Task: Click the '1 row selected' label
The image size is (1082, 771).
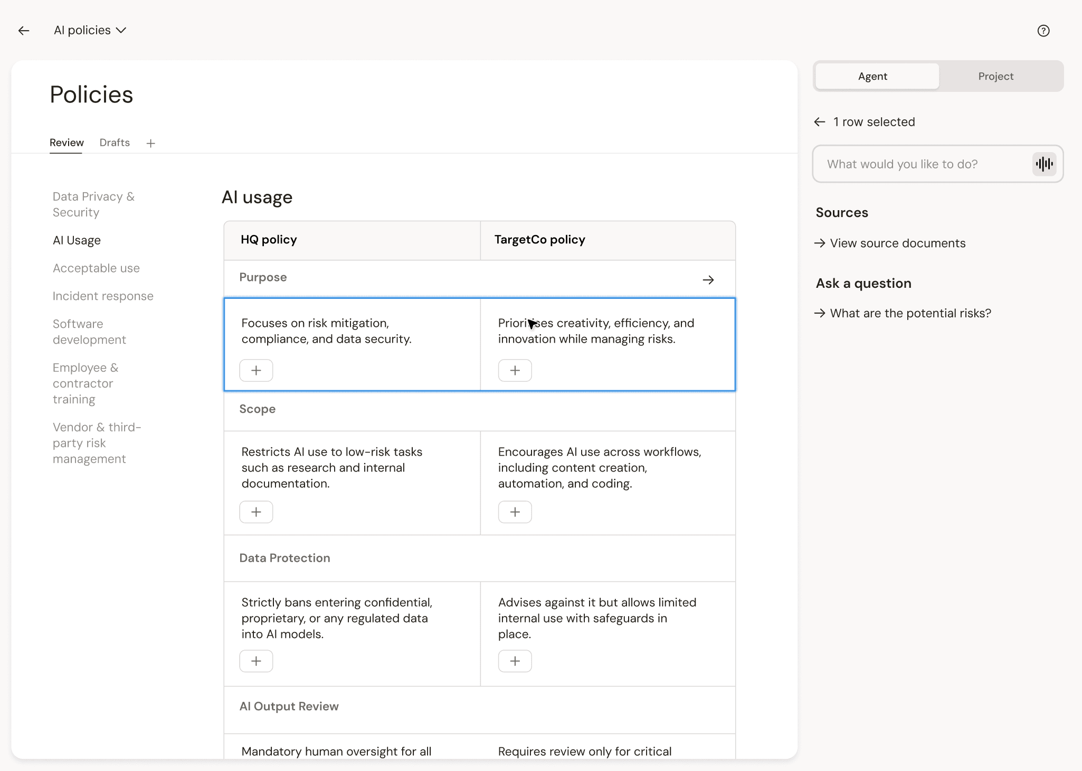Action: 874,122
